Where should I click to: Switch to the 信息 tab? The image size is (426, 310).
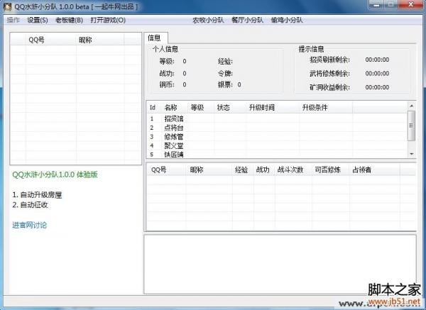click(155, 38)
